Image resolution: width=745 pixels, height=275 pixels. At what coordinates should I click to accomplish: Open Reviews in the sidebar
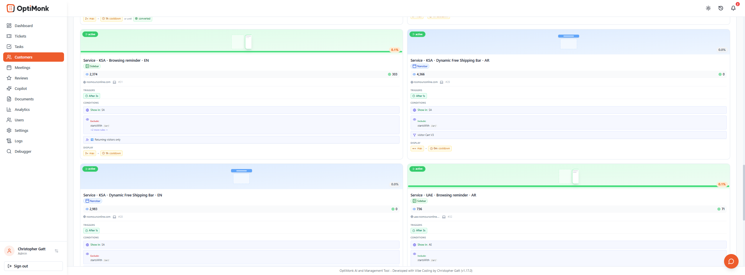click(x=33, y=78)
